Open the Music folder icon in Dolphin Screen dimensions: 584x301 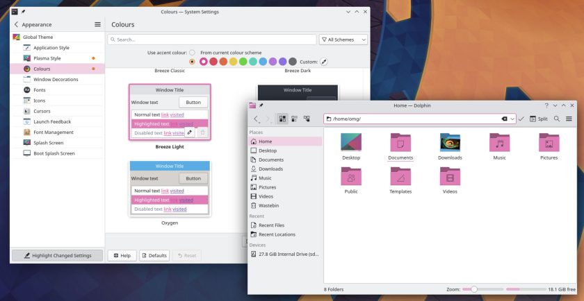click(499, 142)
